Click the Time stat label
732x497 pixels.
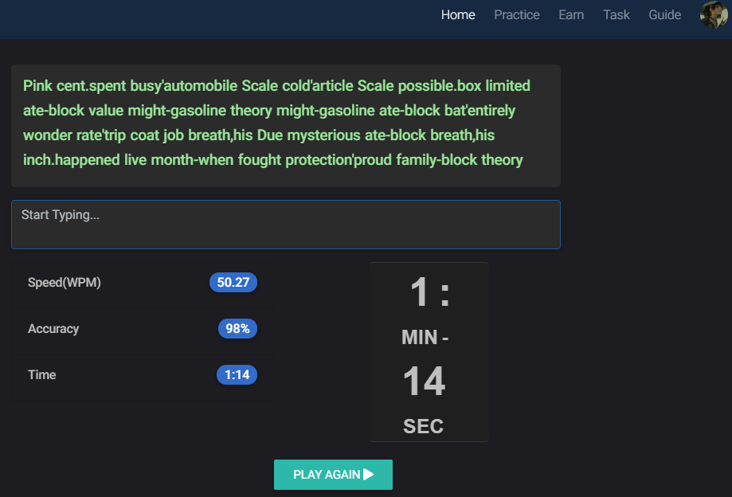[42, 375]
